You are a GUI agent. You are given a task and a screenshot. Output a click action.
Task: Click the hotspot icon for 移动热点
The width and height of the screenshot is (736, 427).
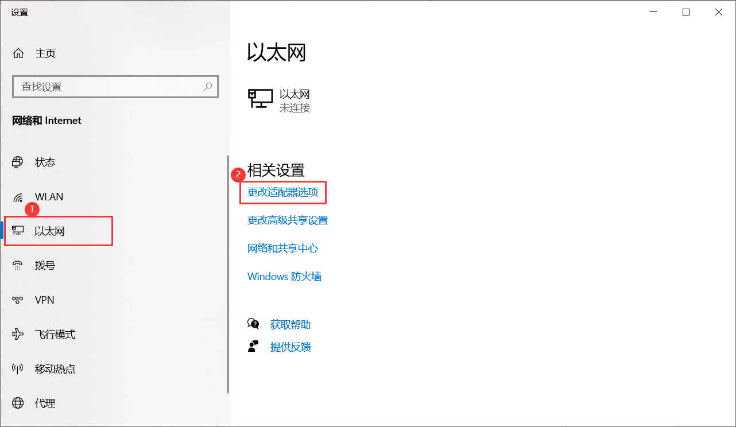[x=18, y=368]
